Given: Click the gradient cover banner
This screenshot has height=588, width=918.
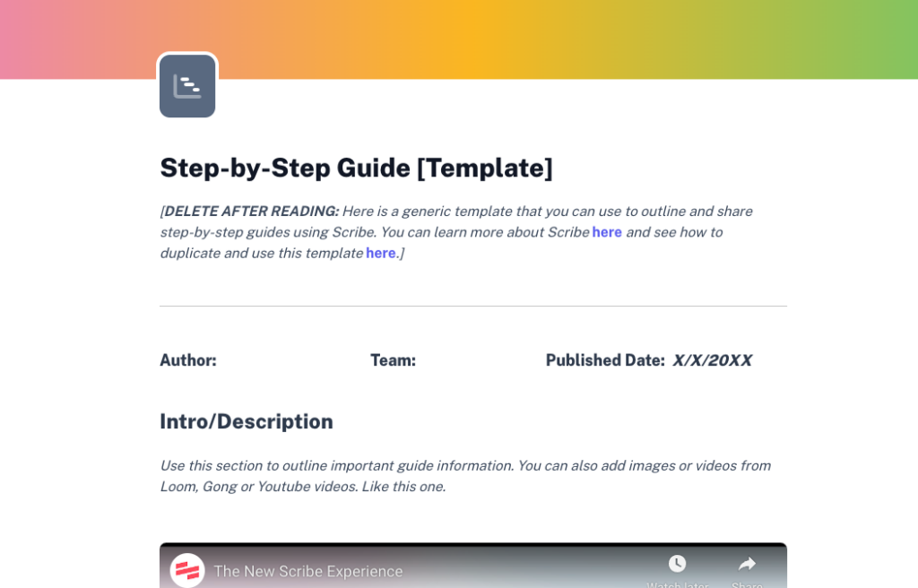Looking at the screenshot, I should point(538,36).
